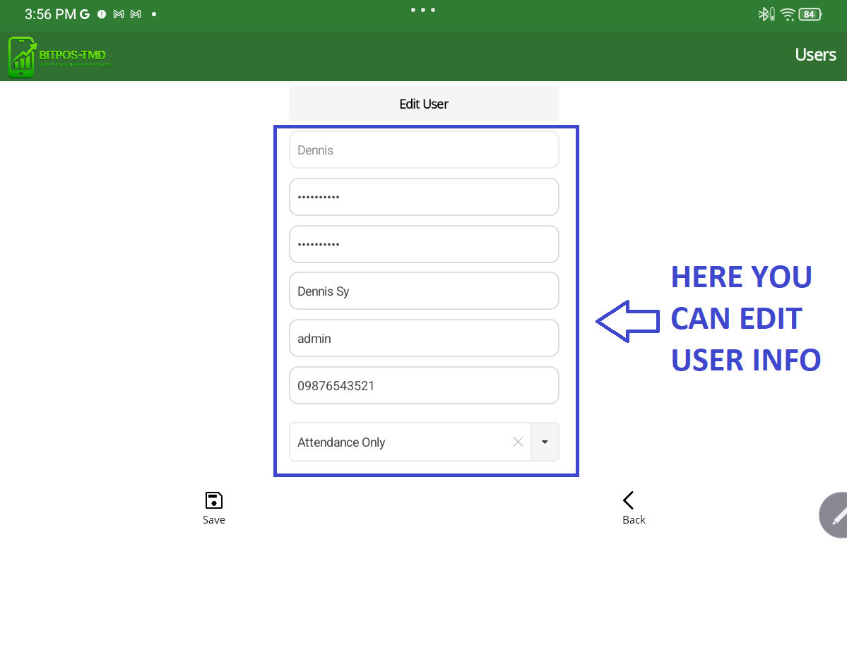Focus the Dennis username field
847x664 pixels.
424,150
